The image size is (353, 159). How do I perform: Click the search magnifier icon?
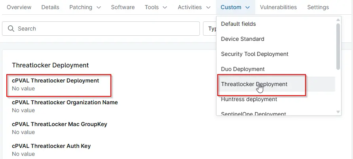[11, 29]
